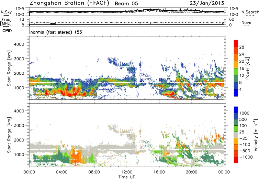
Task: Select 'normal (fast stereo) 153' text
Action: [x=56, y=32]
